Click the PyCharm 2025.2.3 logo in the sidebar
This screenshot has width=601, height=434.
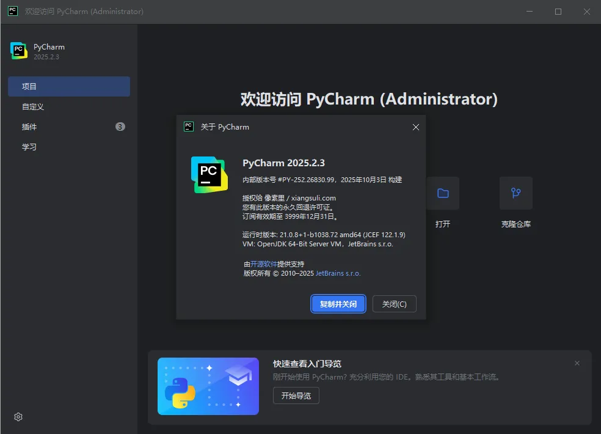tap(19, 51)
